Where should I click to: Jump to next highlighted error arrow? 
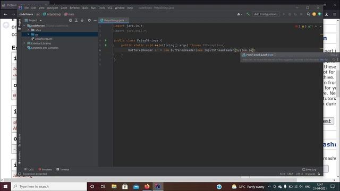pos(321,27)
